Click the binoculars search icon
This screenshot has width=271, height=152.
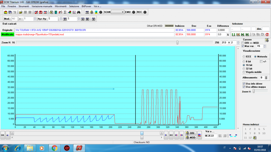(x=79, y=12)
